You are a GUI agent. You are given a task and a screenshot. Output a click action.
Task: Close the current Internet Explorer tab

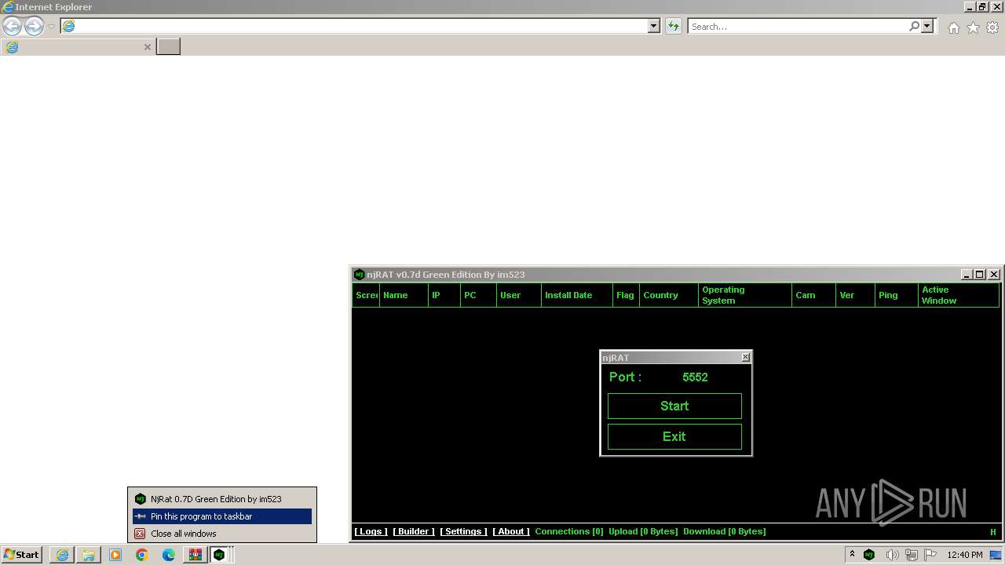(x=147, y=47)
